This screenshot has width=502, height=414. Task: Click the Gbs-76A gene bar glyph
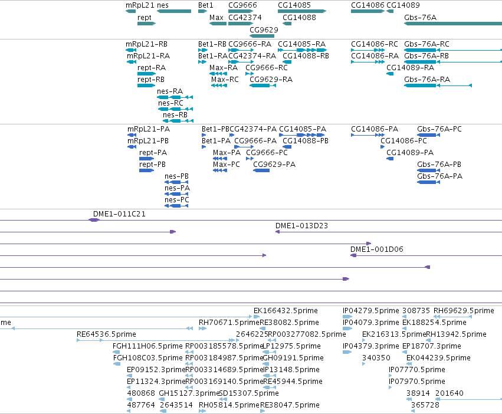pos(453,24)
